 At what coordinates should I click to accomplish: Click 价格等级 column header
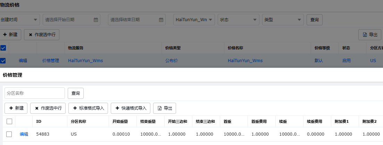click(323, 48)
